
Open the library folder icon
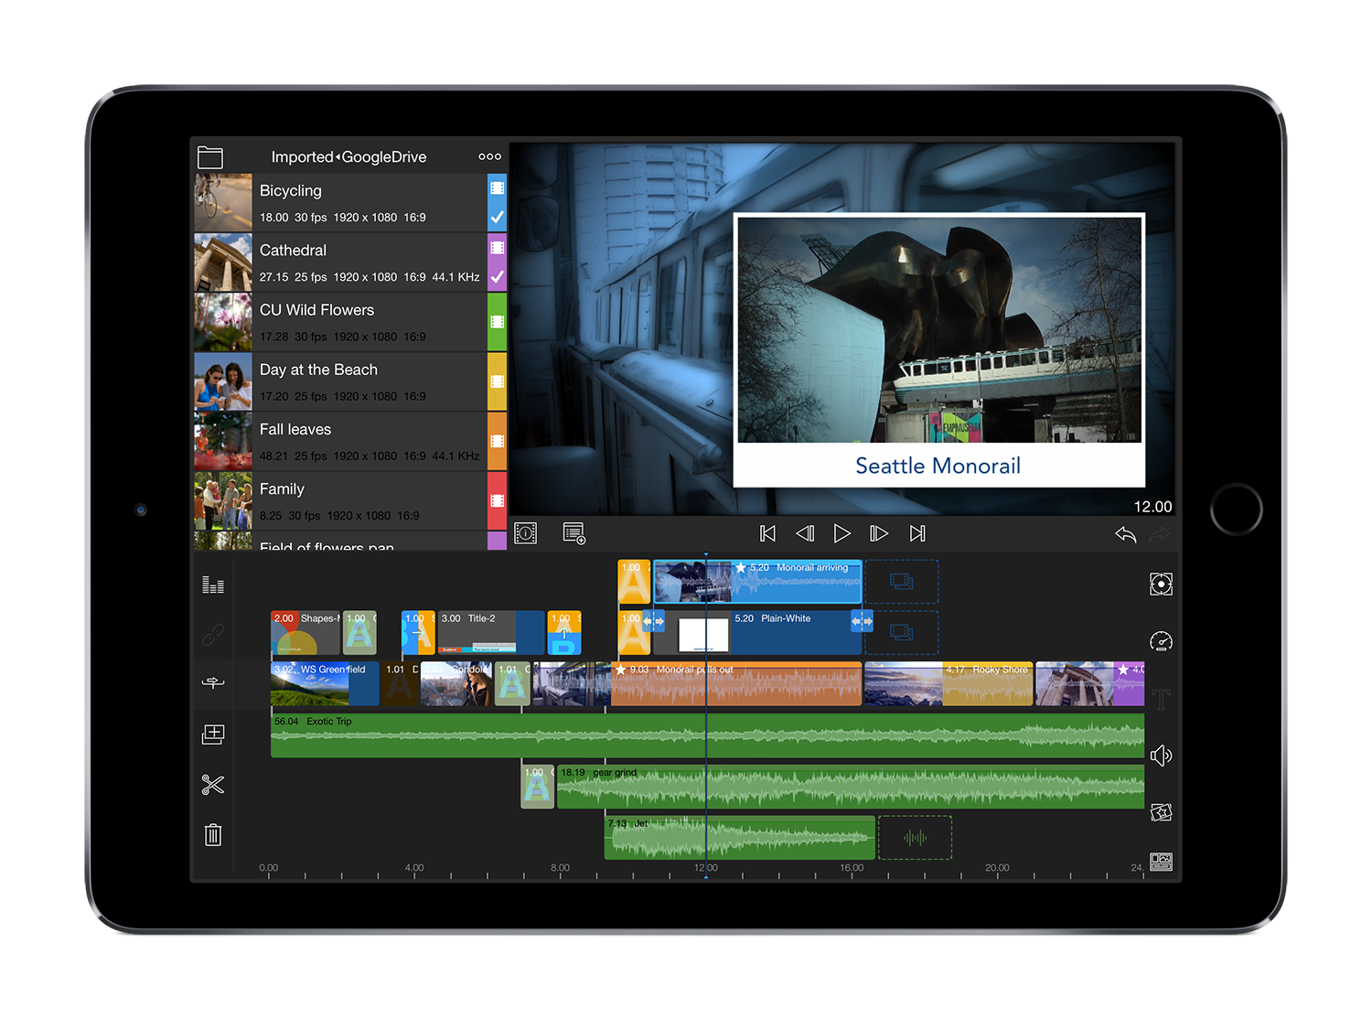coord(210,157)
